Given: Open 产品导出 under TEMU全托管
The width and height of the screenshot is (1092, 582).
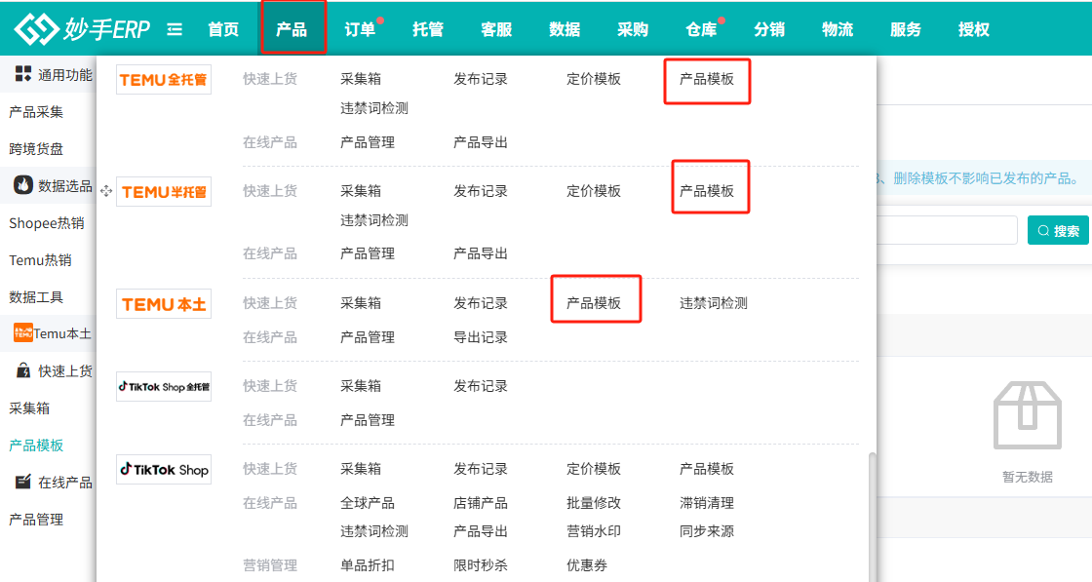Looking at the screenshot, I should coord(481,142).
